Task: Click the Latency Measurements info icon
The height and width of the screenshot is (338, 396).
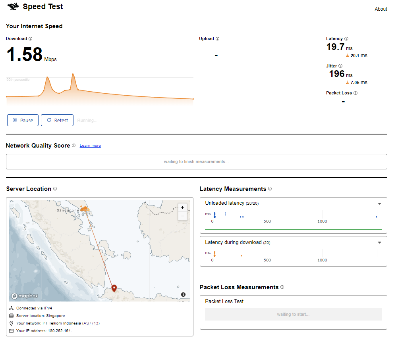Action: click(270, 189)
